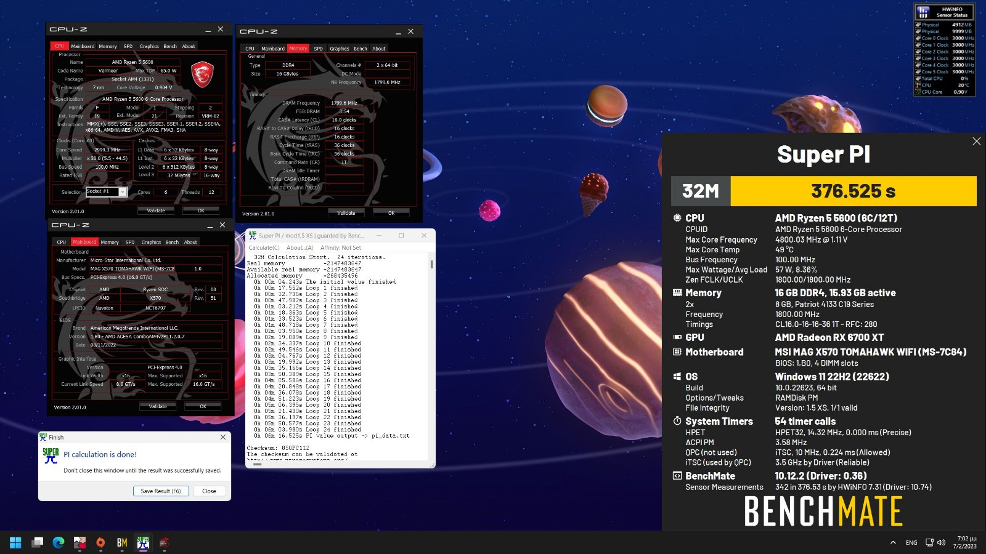Click 'AMD Radeon RX 6700 XT' GPU text

(x=829, y=337)
